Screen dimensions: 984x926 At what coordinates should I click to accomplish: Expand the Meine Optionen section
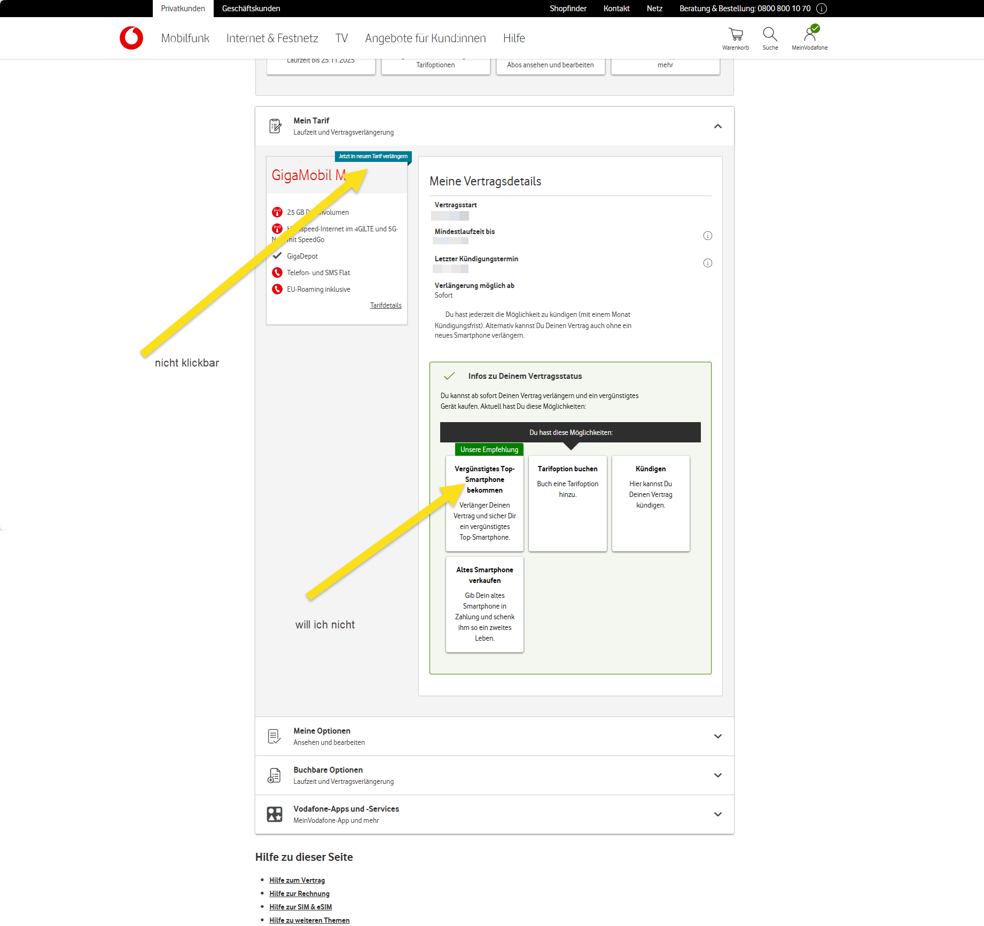click(717, 736)
